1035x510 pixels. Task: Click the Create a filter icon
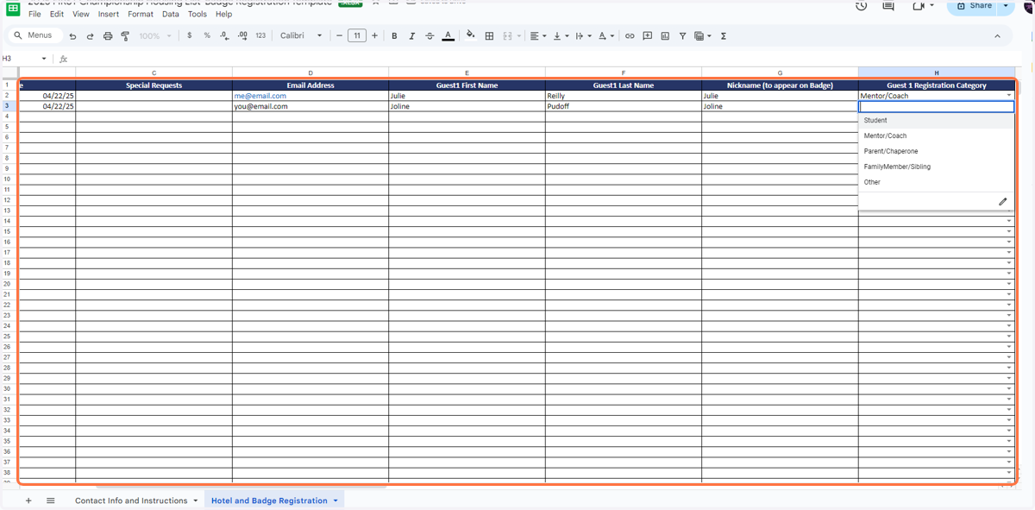tap(682, 36)
